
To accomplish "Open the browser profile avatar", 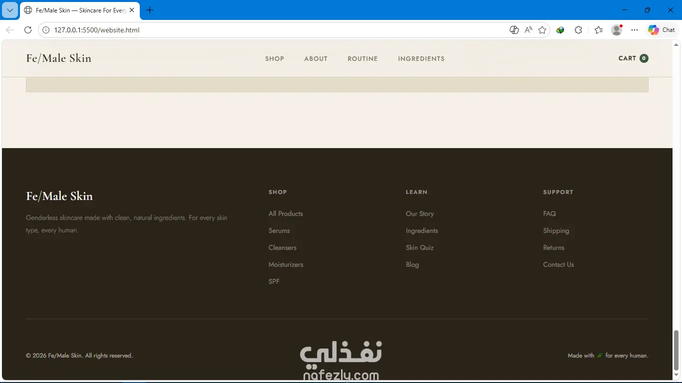I will click(x=617, y=30).
